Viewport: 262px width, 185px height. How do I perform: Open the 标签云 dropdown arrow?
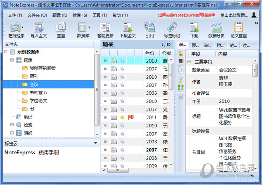pyautogui.click(x=96, y=143)
